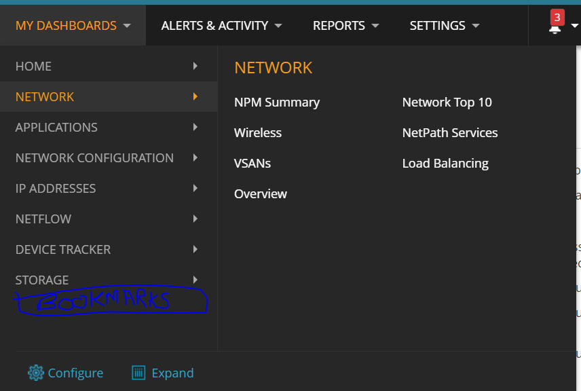
Task: Open the Network Top 10 dashboard
Action: [x=447, y=103]
